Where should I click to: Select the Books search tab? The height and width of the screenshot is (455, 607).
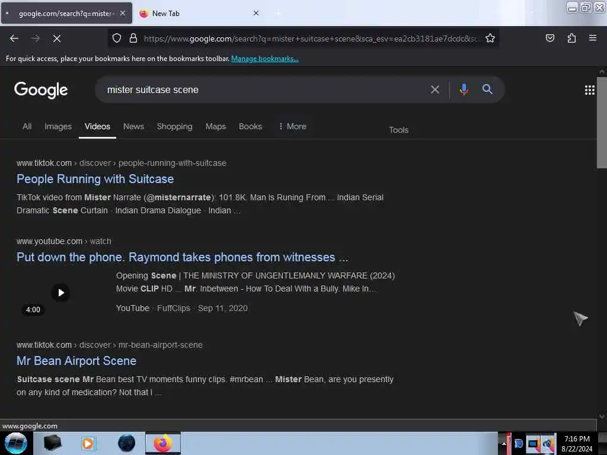coord(250,127)
